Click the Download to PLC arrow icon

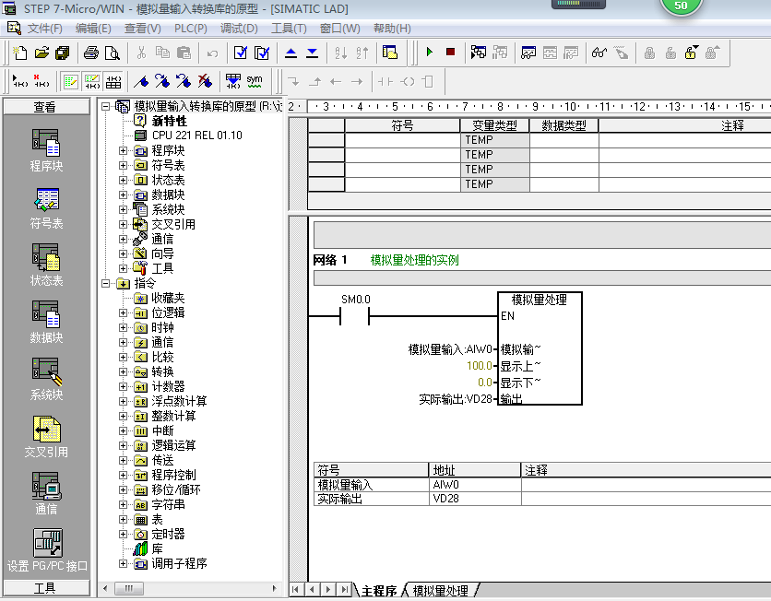tap(312, 53)
